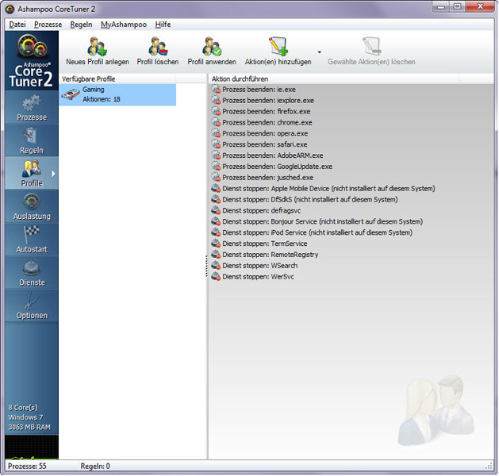The width and height of the screenshot is (499, 476).
Task: Close the CoreTuner window
Action: [x=480, y=7]
